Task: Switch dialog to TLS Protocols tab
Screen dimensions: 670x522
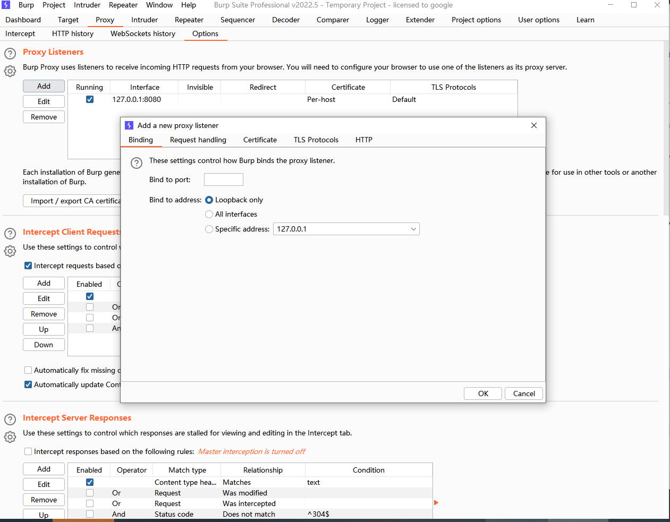Action: [x=316, y=140]
